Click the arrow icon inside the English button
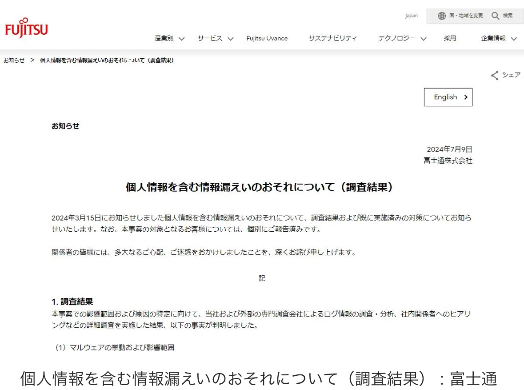 pos(465,97)
